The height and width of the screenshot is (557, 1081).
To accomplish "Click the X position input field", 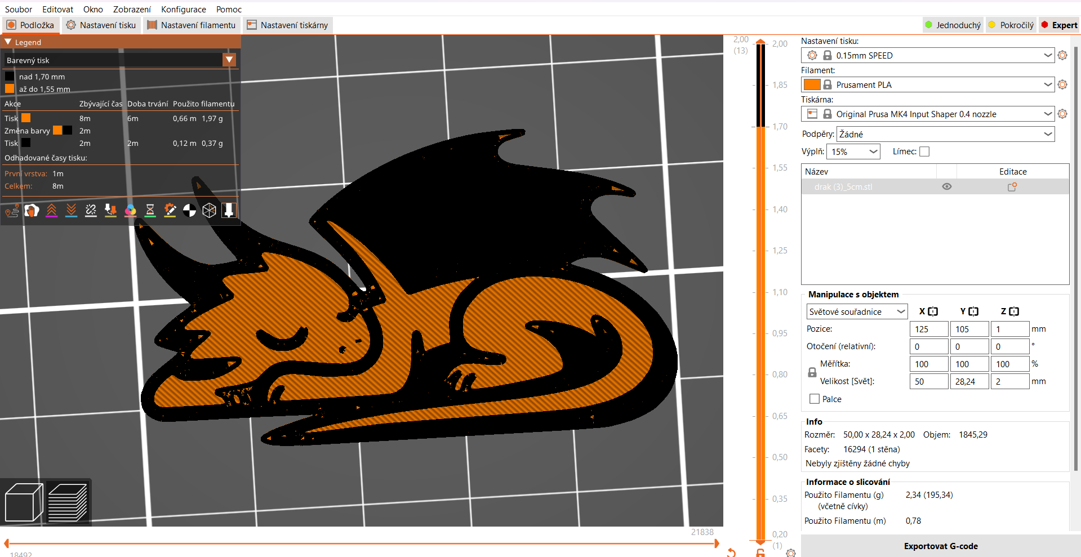I will (929, 329).
